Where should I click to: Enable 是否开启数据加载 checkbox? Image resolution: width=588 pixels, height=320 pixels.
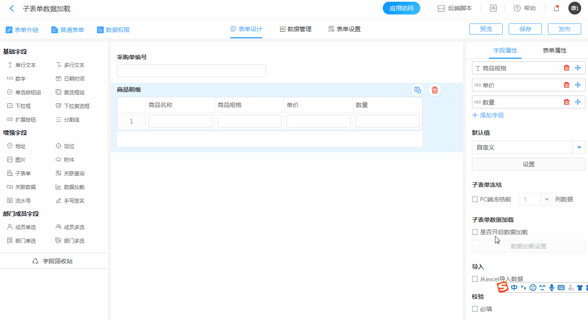tap(475, 232)
